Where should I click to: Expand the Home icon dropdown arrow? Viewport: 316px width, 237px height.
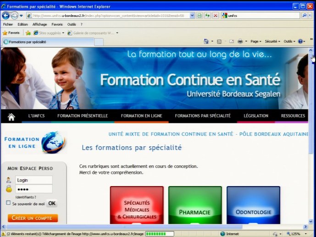212,41
